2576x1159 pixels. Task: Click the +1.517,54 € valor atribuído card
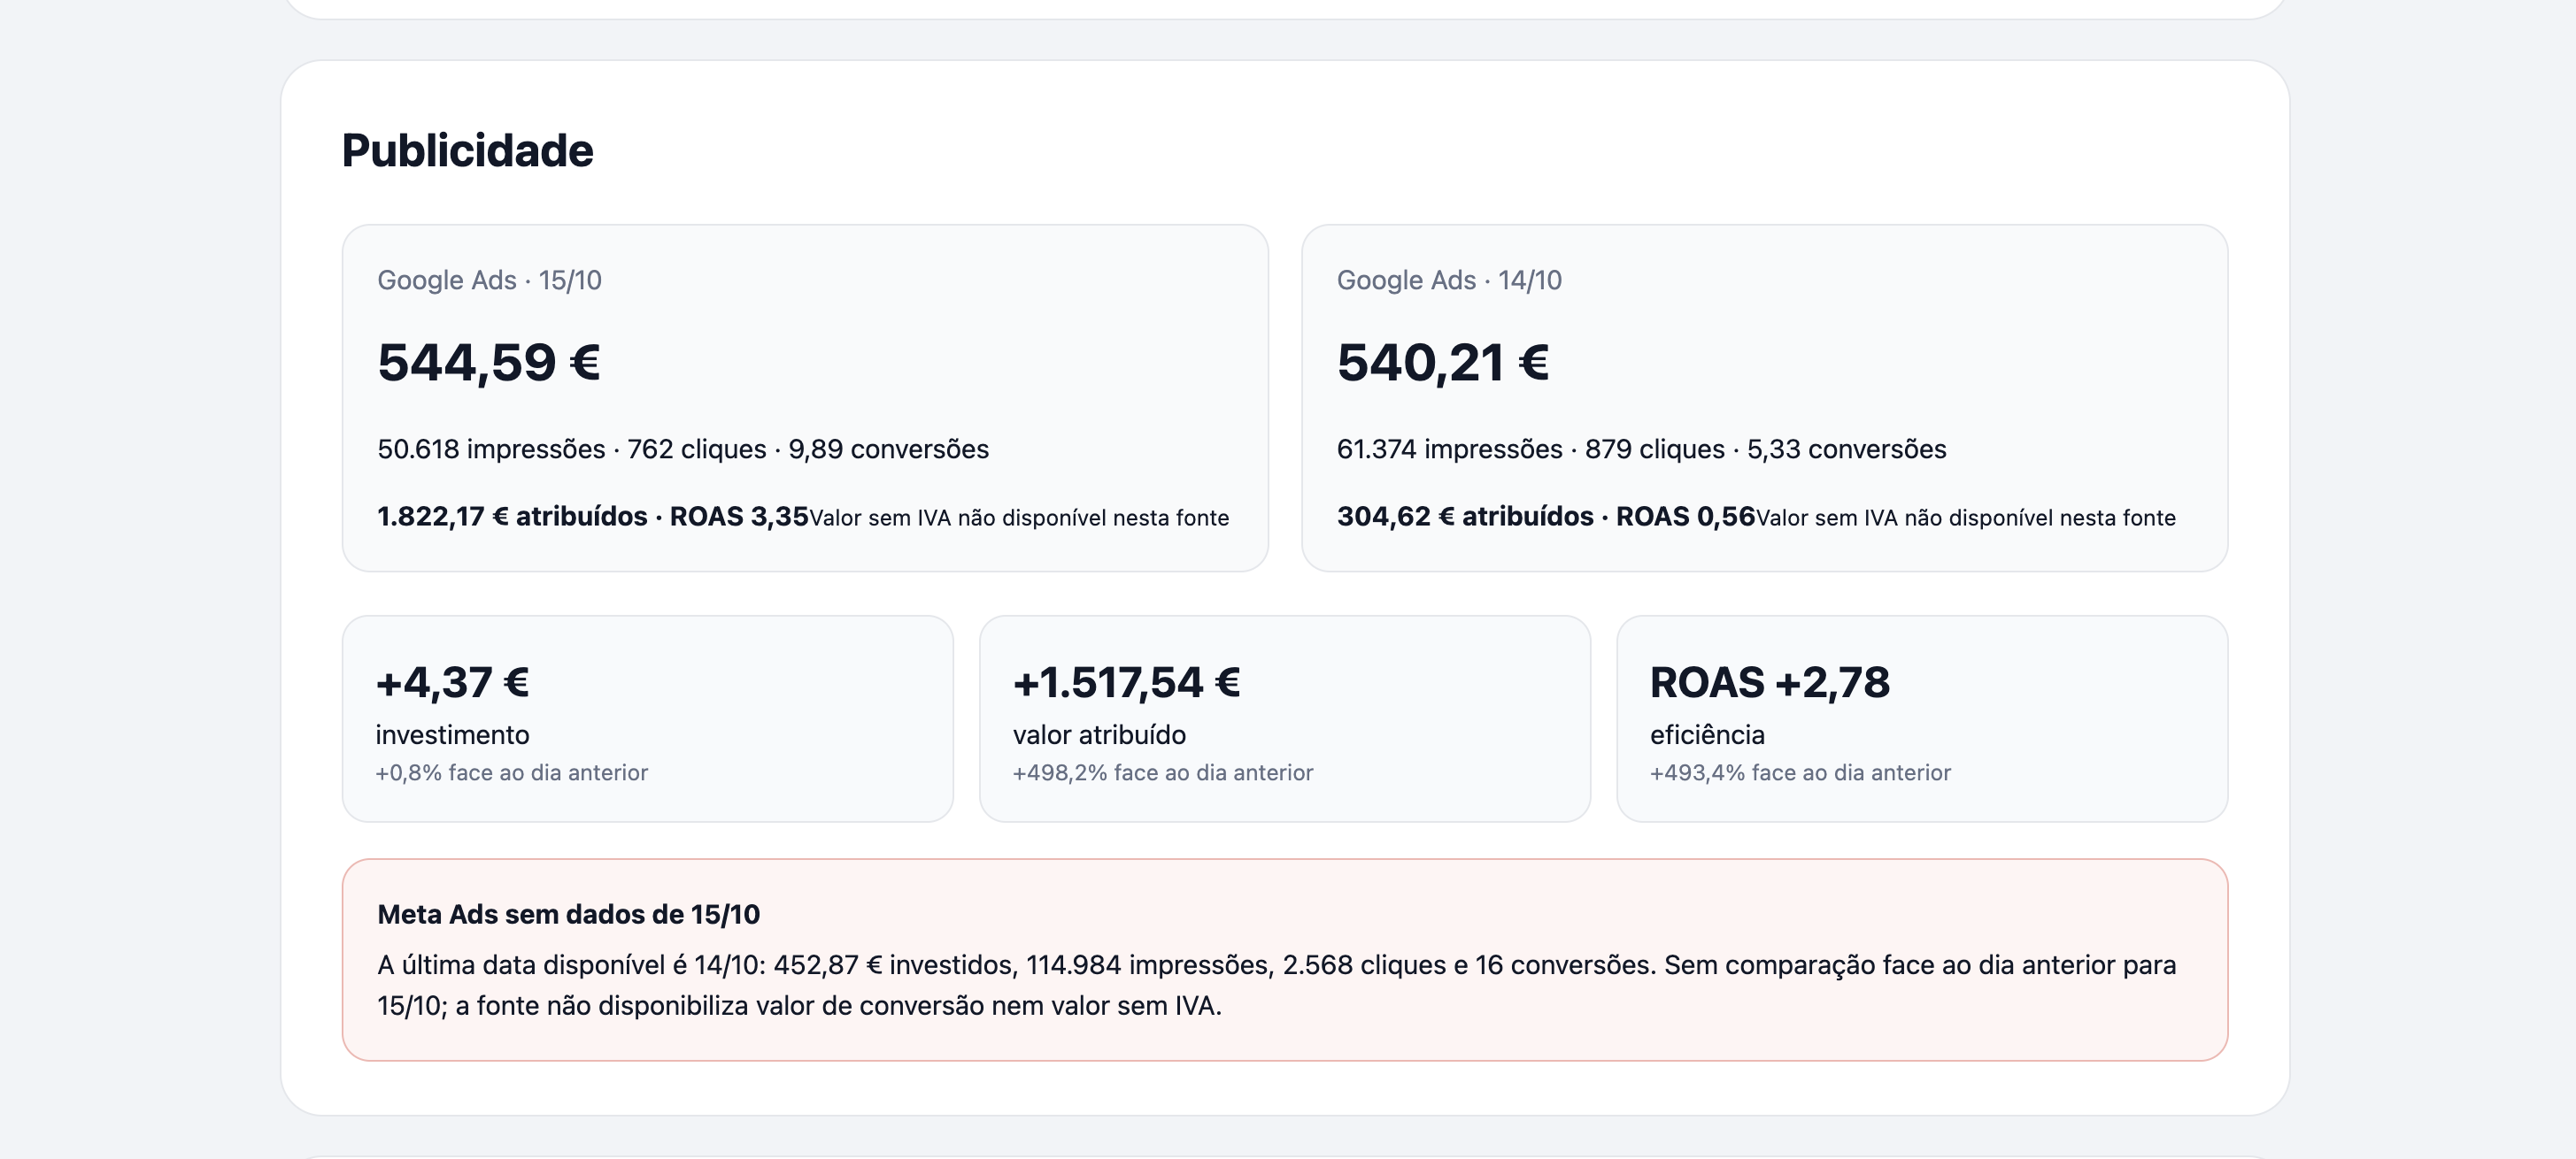click(1285, 718)
